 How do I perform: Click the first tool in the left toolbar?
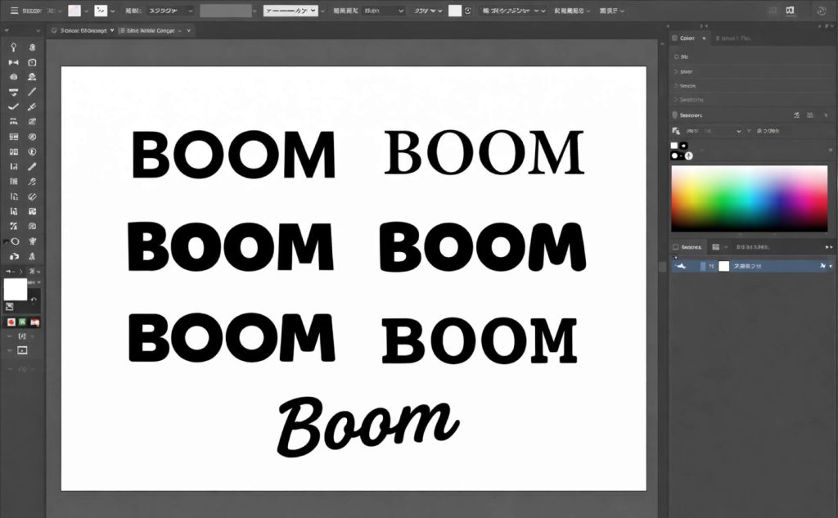pos(14,47)
